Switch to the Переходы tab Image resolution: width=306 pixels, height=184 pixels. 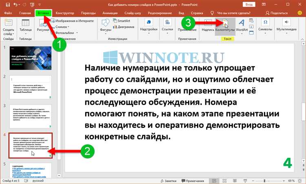tap(89, 13)
